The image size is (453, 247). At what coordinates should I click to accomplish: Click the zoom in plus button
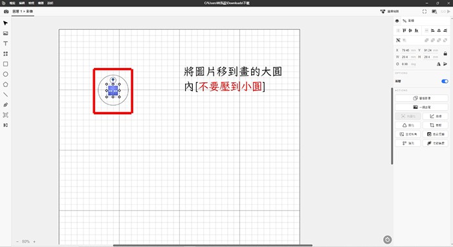pyautogui.click(x=34, y=242)
